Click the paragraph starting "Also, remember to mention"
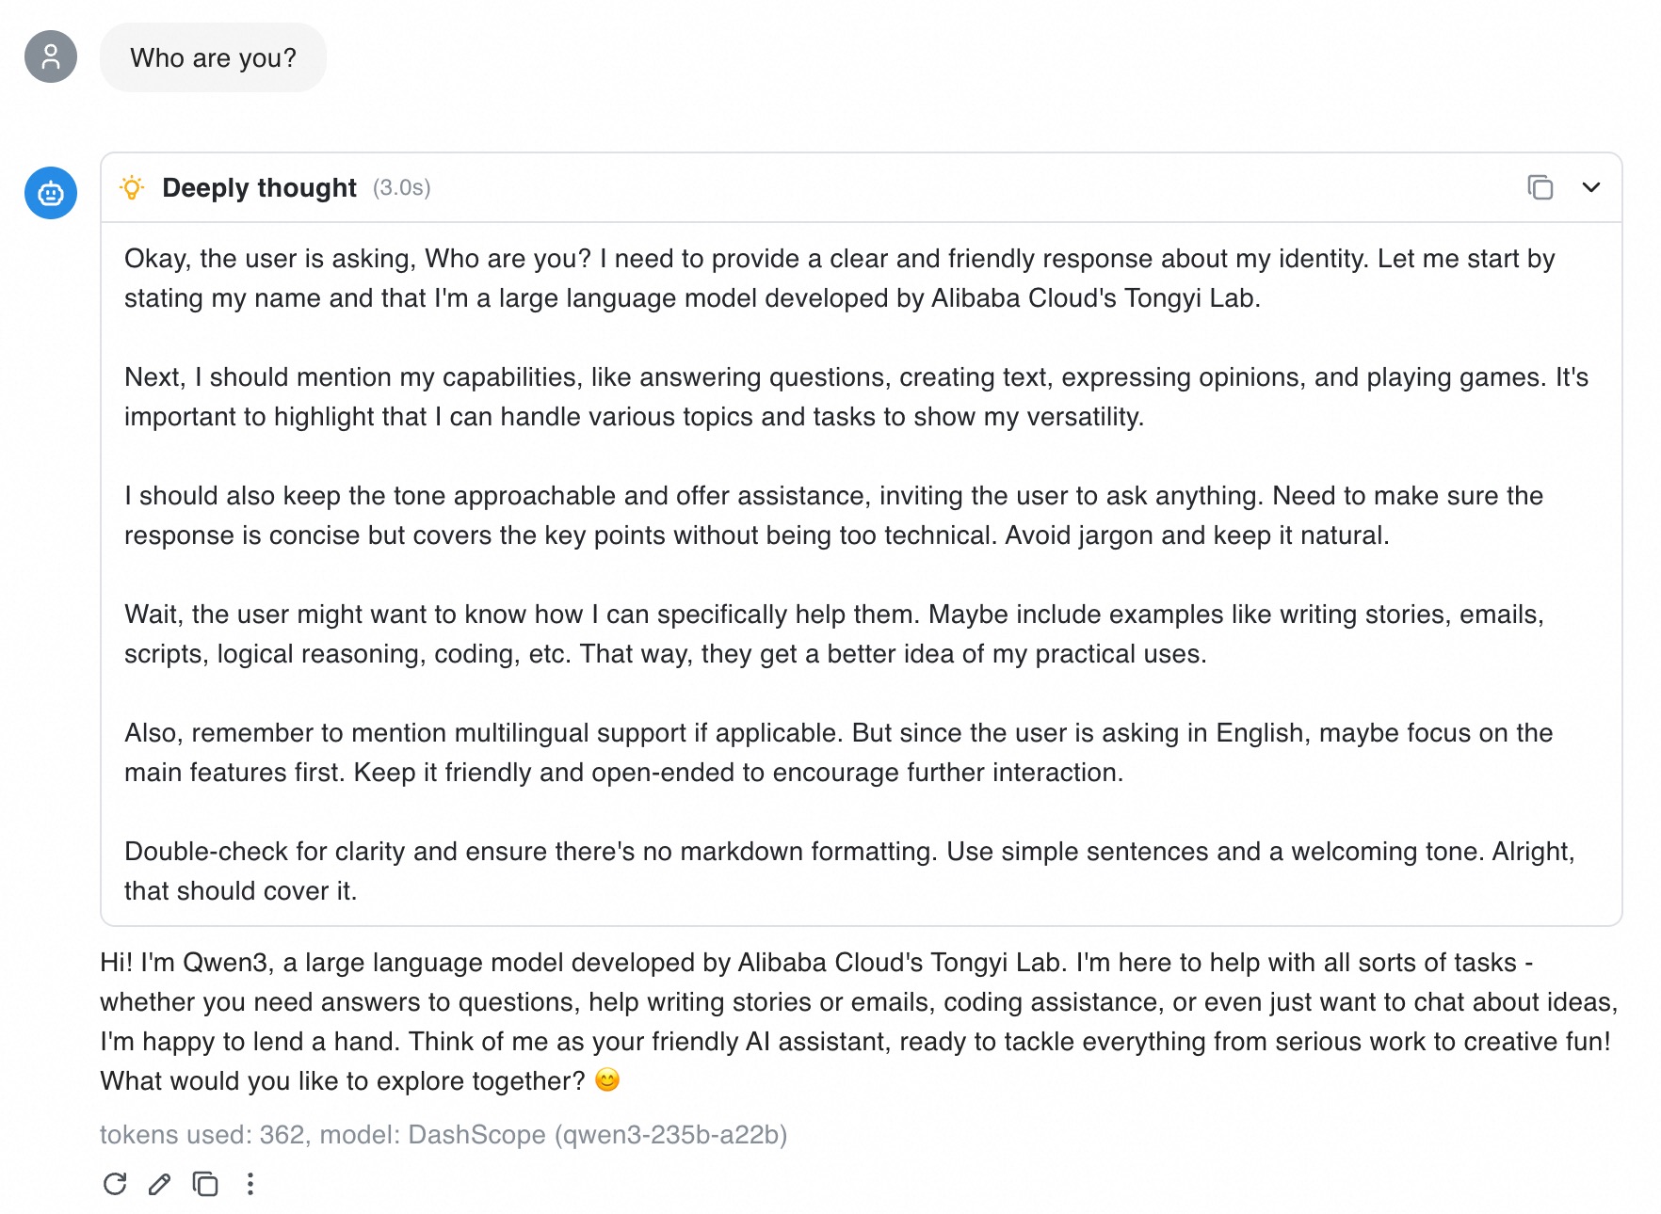1661x1214 pixels. pyautogui.click(x=838, y=753)
